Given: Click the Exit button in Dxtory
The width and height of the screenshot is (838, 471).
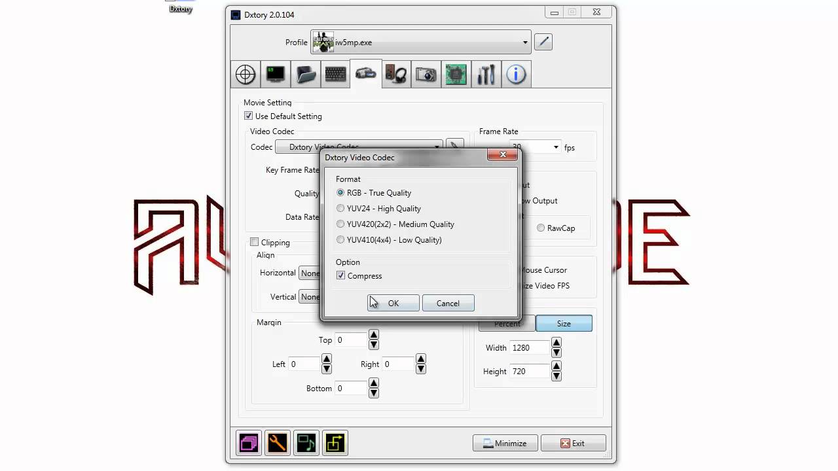Looking at the screenshot, I should click(573, 443).
